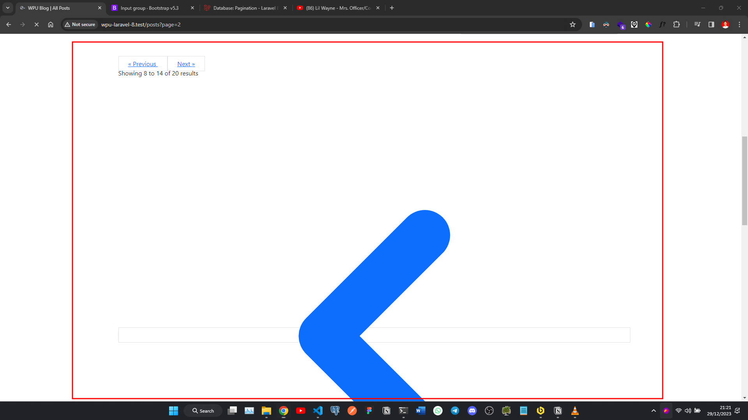Click the browser profile avatar icon

[726, 24]
